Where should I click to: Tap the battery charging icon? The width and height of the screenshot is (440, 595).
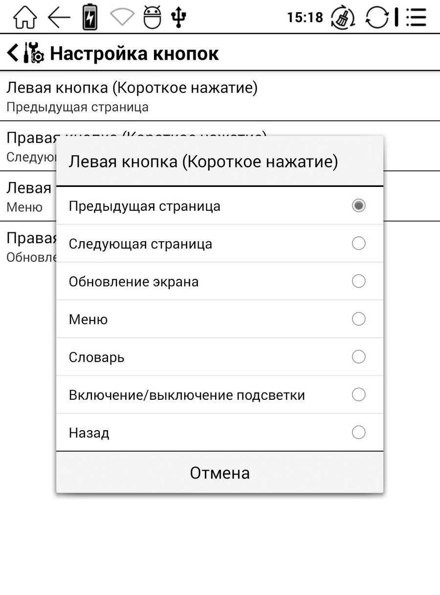89,18
